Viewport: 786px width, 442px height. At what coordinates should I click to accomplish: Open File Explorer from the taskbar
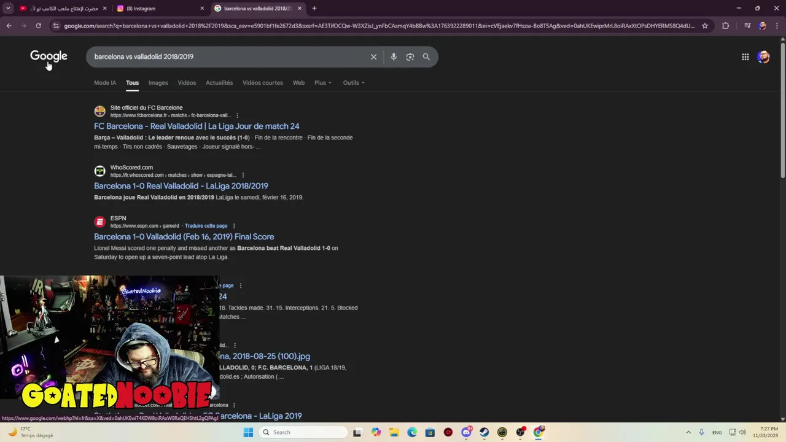coord(394,432)
